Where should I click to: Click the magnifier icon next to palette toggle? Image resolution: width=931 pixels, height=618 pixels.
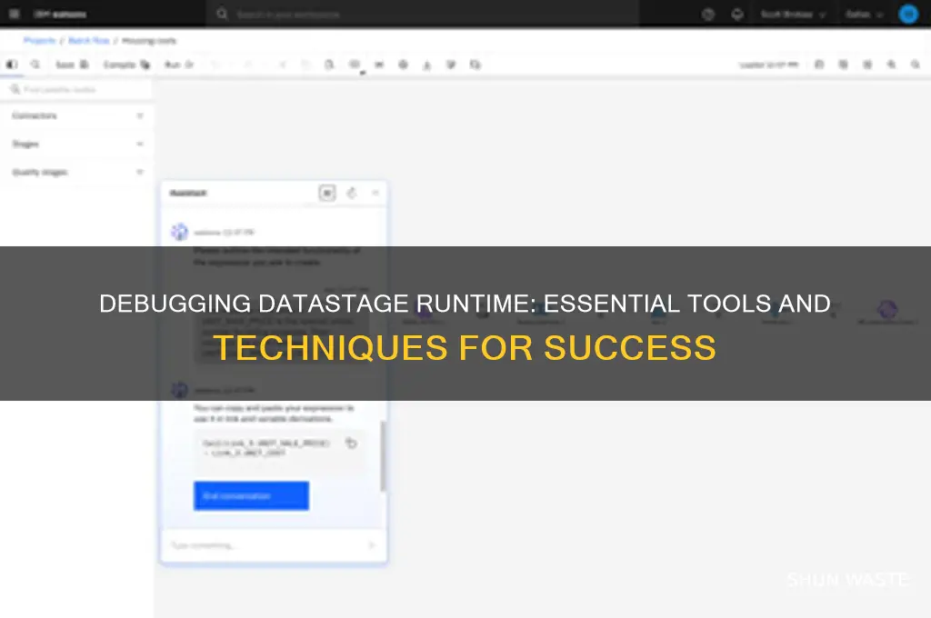(35, 65)
